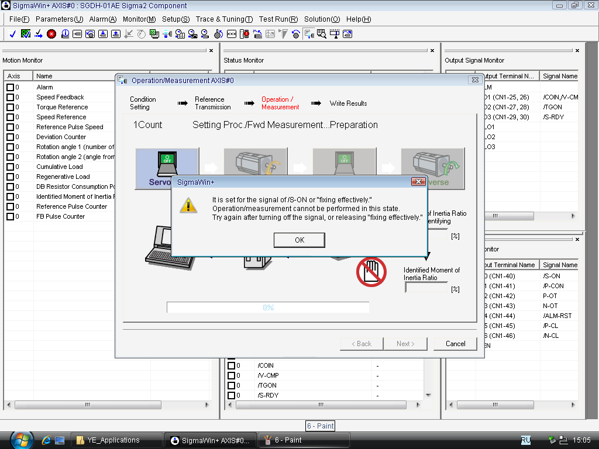Screen dimensions: 599x449
Task: Click the toolbar icon left of last icon
Action: tap(334, 34)
